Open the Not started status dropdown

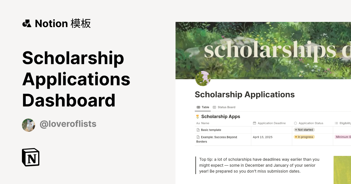pyautogui.click(x=304, y=130)
